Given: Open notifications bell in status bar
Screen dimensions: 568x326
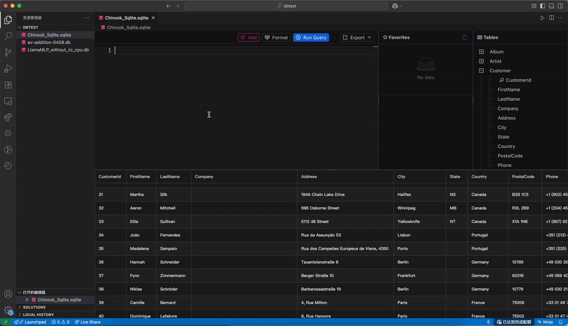Looking at the screenshot, I should tap(561, 322).
